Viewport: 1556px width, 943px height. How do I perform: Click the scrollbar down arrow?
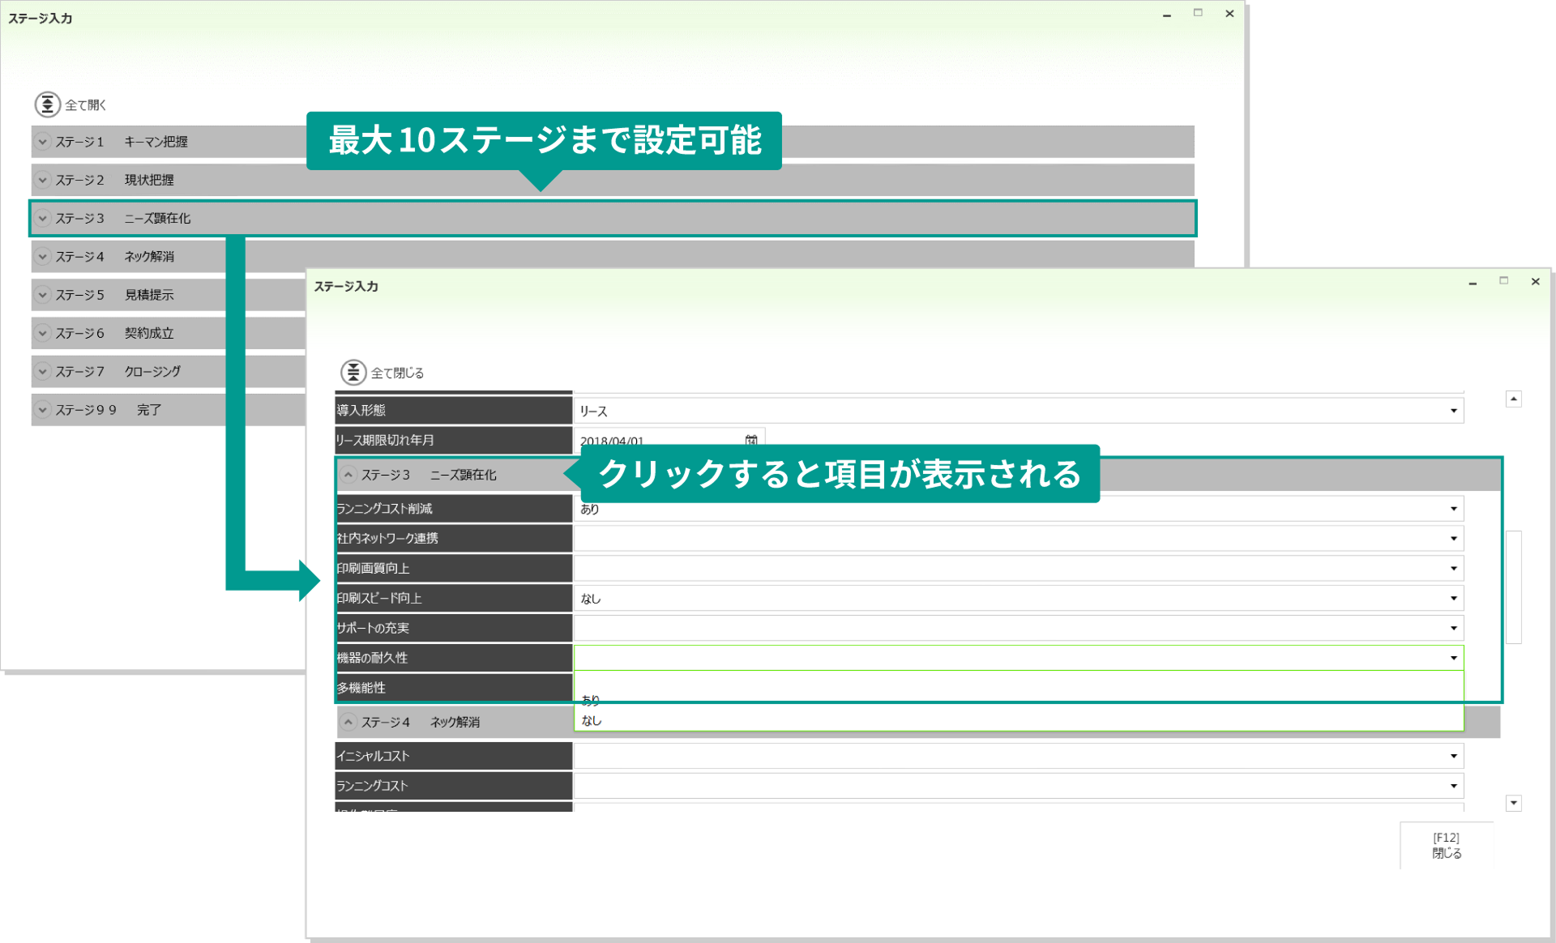click(1513, 803)
